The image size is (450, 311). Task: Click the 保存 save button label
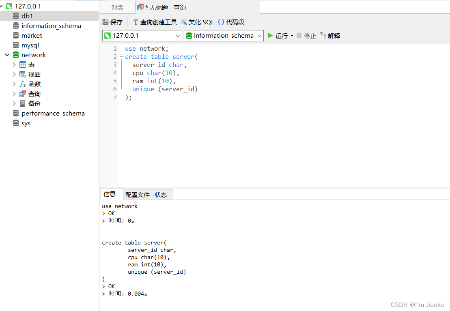tap(116, 22)
